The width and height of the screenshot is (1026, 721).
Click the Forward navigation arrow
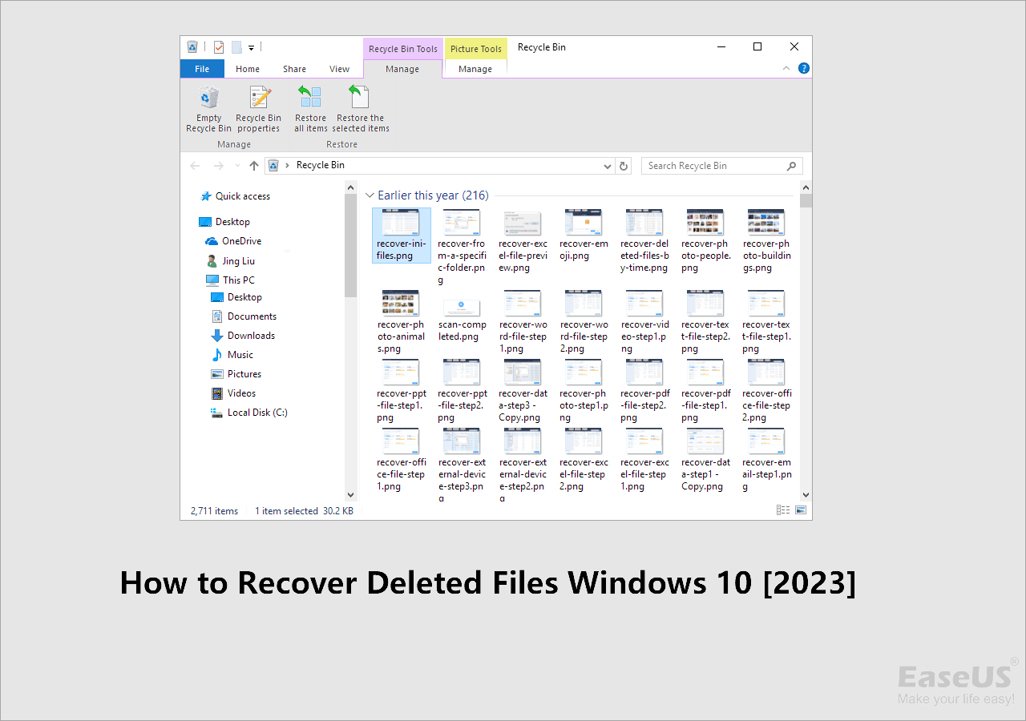pos(218,166)
